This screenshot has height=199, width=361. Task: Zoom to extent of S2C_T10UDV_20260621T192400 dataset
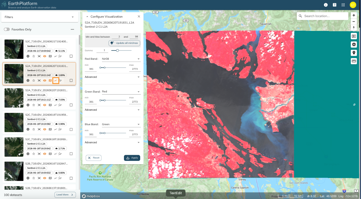pyautogui.click(x=39, y=56)
